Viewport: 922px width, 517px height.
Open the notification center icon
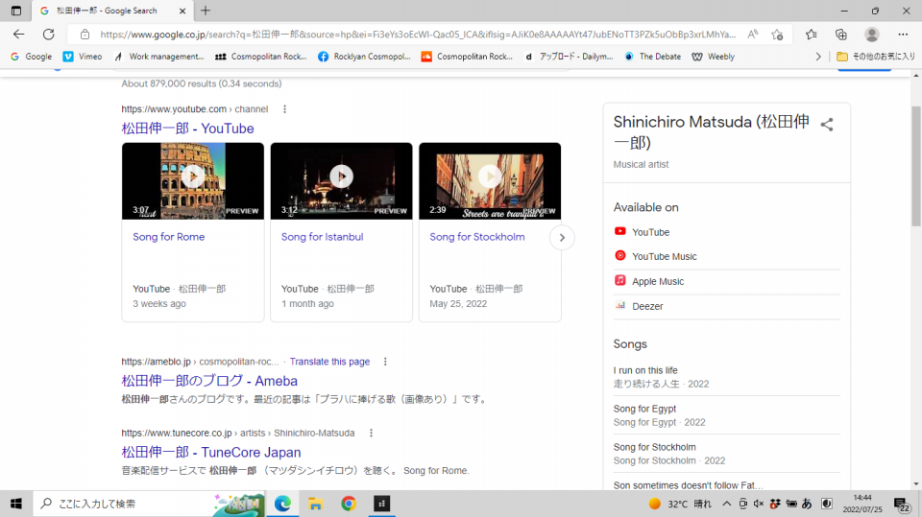(902, 505)
